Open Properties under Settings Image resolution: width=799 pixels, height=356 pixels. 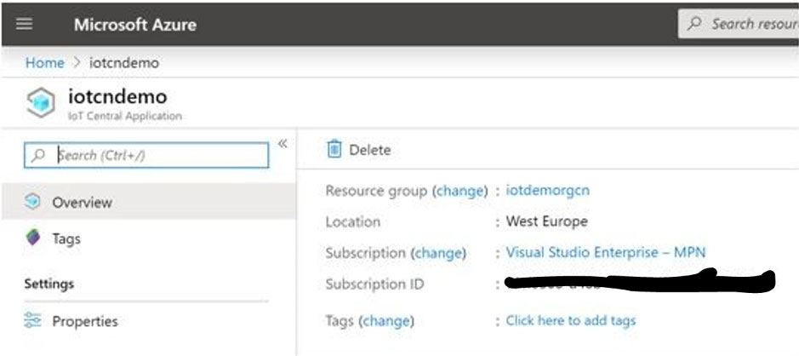pos(85,321)
